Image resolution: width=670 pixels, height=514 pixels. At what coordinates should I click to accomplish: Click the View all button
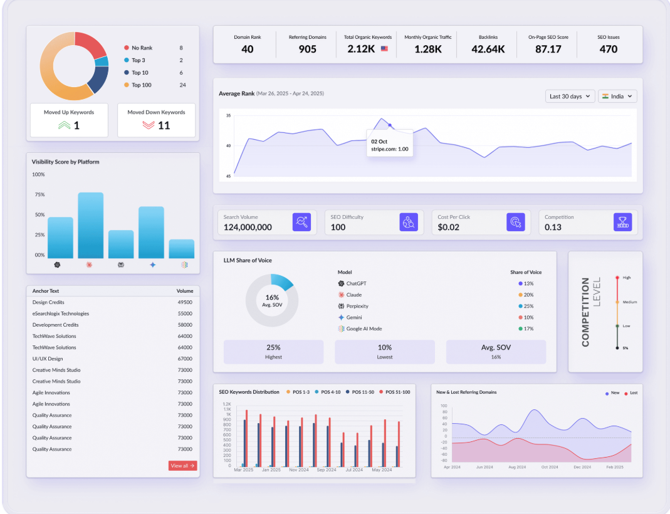coord(183,466)
